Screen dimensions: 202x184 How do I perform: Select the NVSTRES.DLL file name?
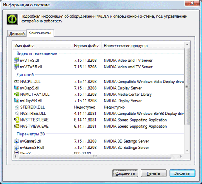tap(33, 113)
